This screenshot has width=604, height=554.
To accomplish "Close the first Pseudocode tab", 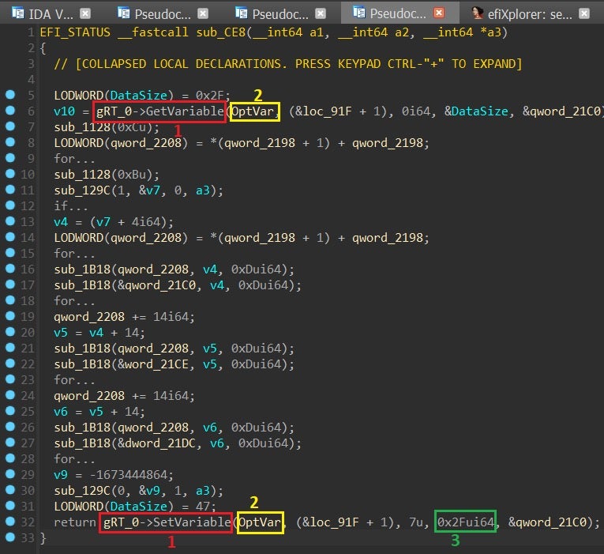I will (x=203, y=13).
